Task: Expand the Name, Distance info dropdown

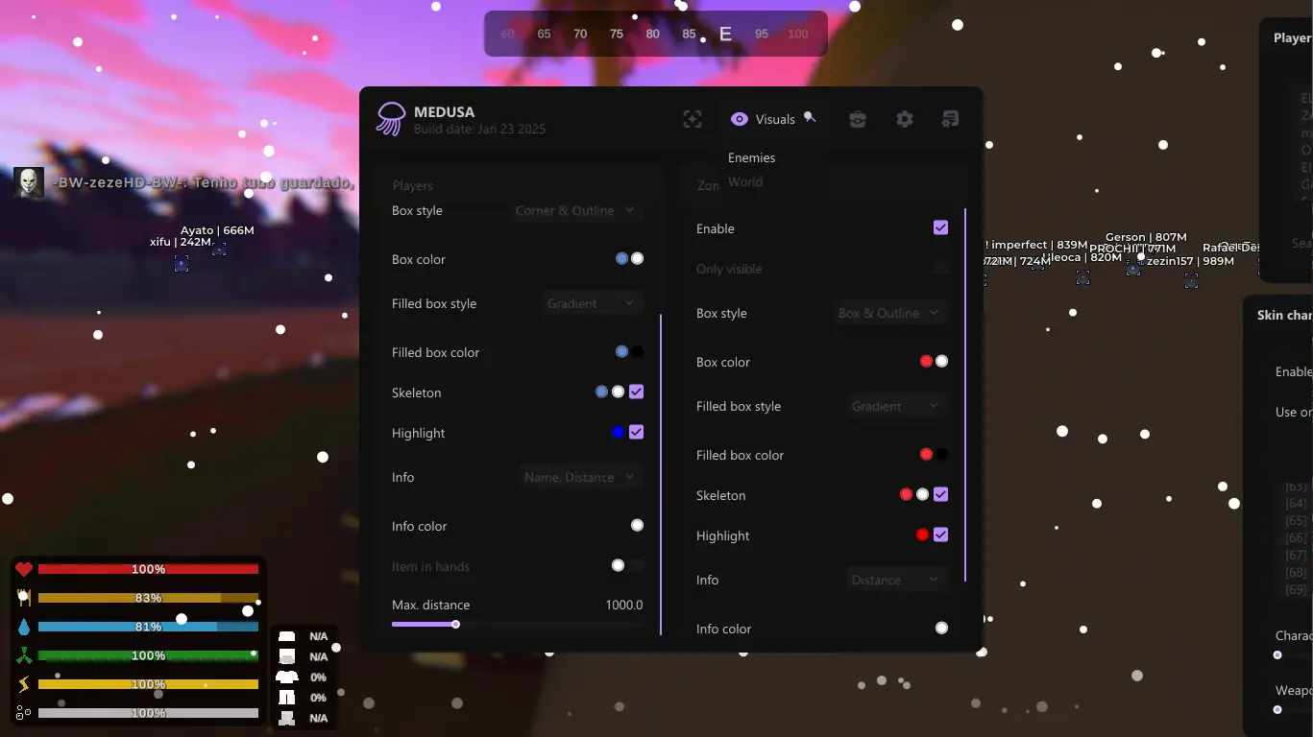Action: pos(579,477)
